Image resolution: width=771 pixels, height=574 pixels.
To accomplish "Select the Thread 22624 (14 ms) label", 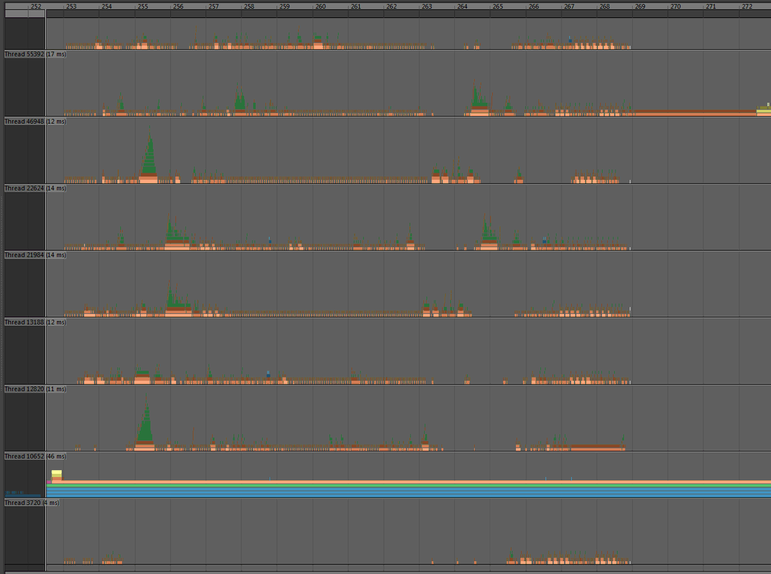I will (x=35, y=188).
